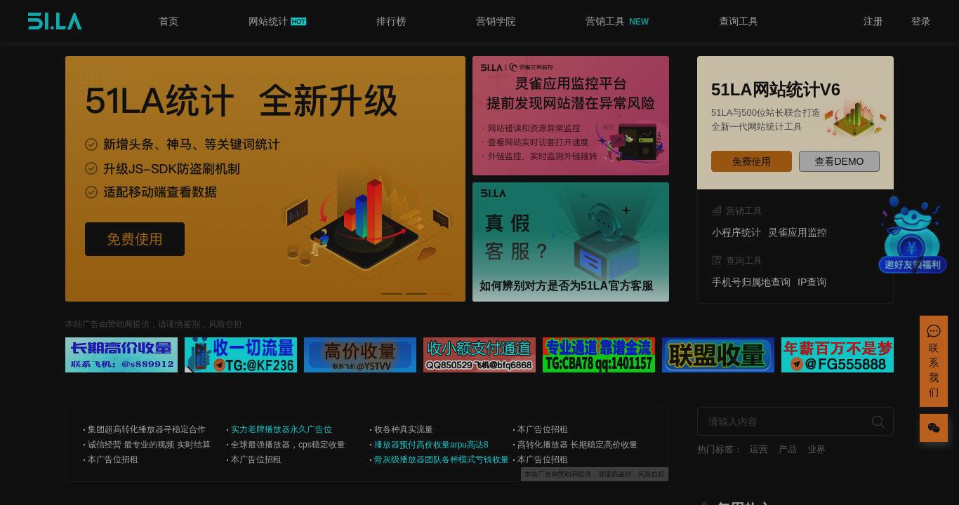Click 全球最强播放器，cps稳定收量 ad

(x=288, y=445)
